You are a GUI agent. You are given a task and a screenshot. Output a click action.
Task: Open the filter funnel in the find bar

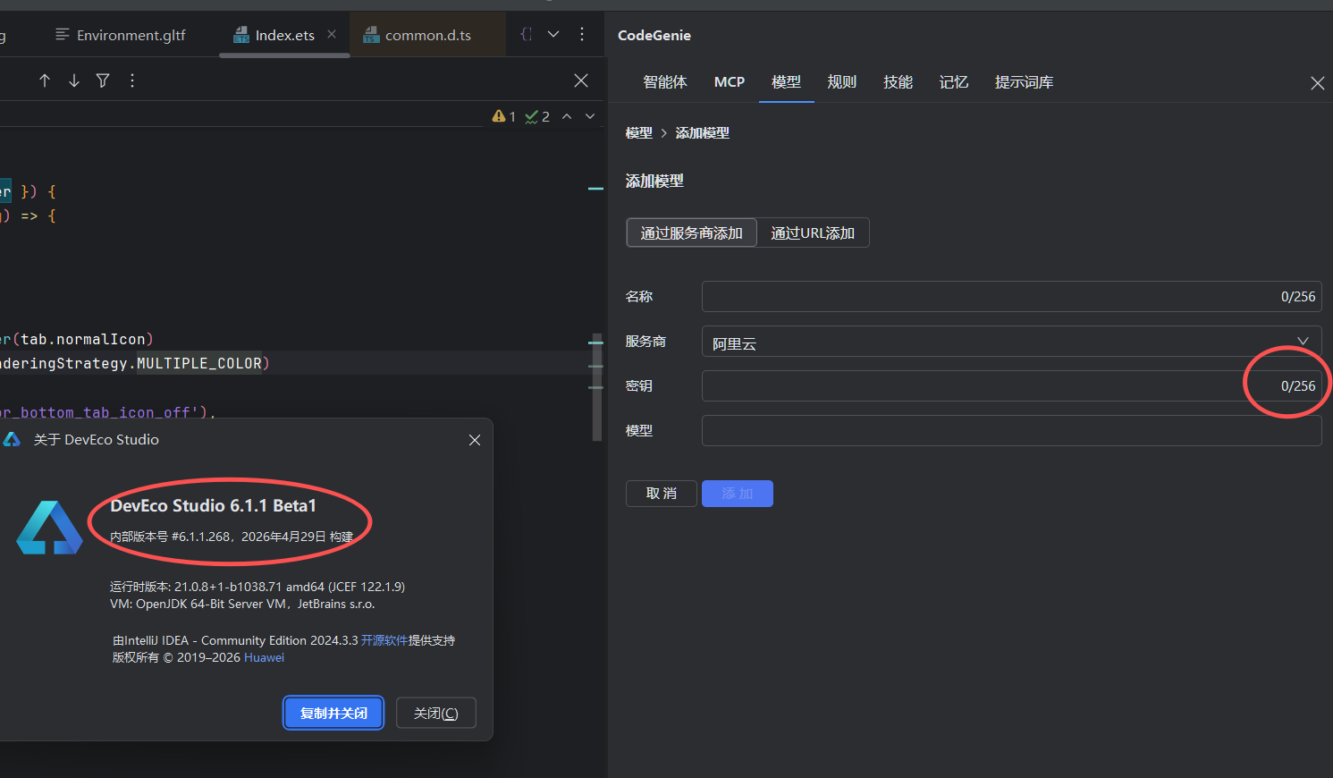(x=103, y=80)
